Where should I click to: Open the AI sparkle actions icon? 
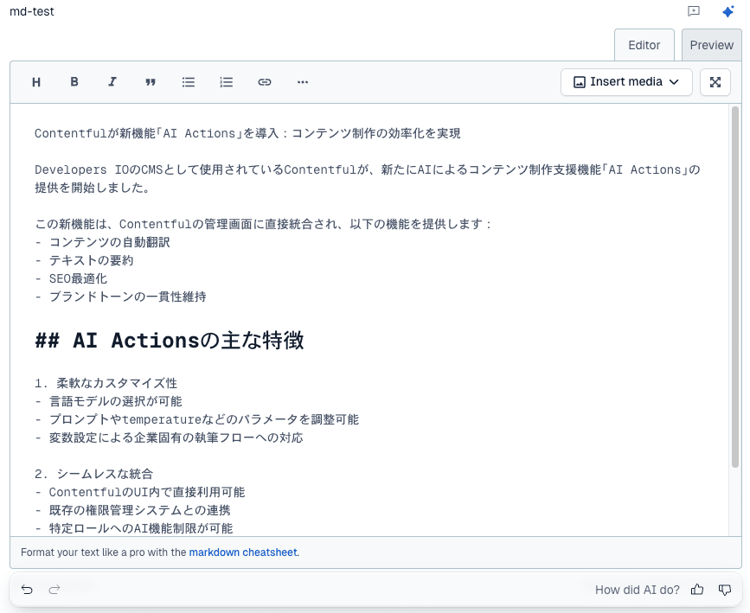728,11
